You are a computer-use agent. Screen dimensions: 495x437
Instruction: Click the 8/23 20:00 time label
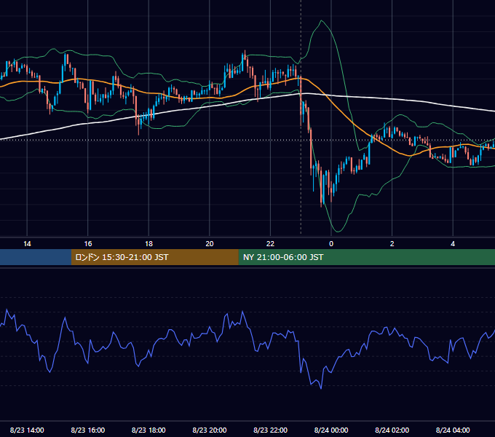point(210,430)
